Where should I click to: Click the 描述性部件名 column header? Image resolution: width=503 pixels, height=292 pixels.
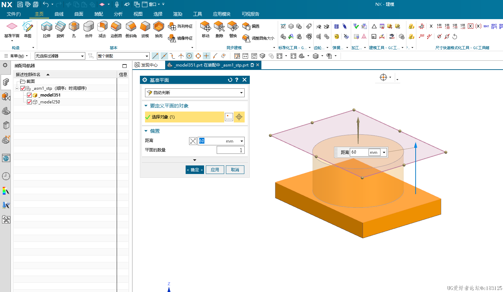pyautogui.click(x=65, y=74)
